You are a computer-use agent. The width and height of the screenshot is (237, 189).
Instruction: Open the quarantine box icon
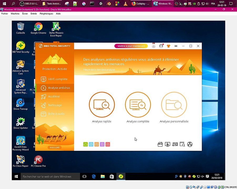160,144
